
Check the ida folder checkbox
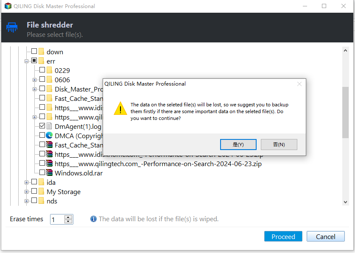point(34,182)
